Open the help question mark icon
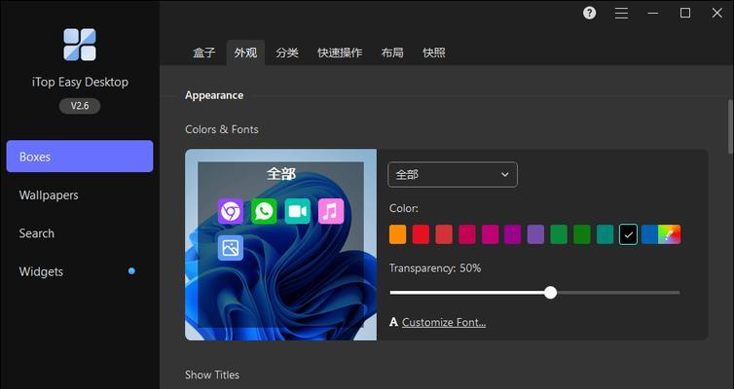Image resolution: width=734 pixels, height=389 pixels. click(589, 13)
